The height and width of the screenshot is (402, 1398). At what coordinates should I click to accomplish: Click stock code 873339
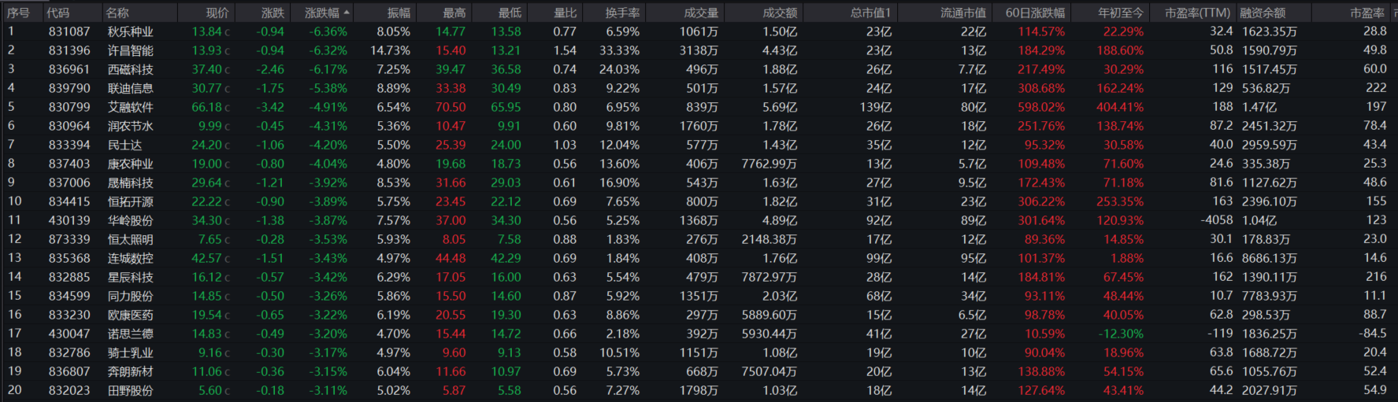click(x=69, y=239)
